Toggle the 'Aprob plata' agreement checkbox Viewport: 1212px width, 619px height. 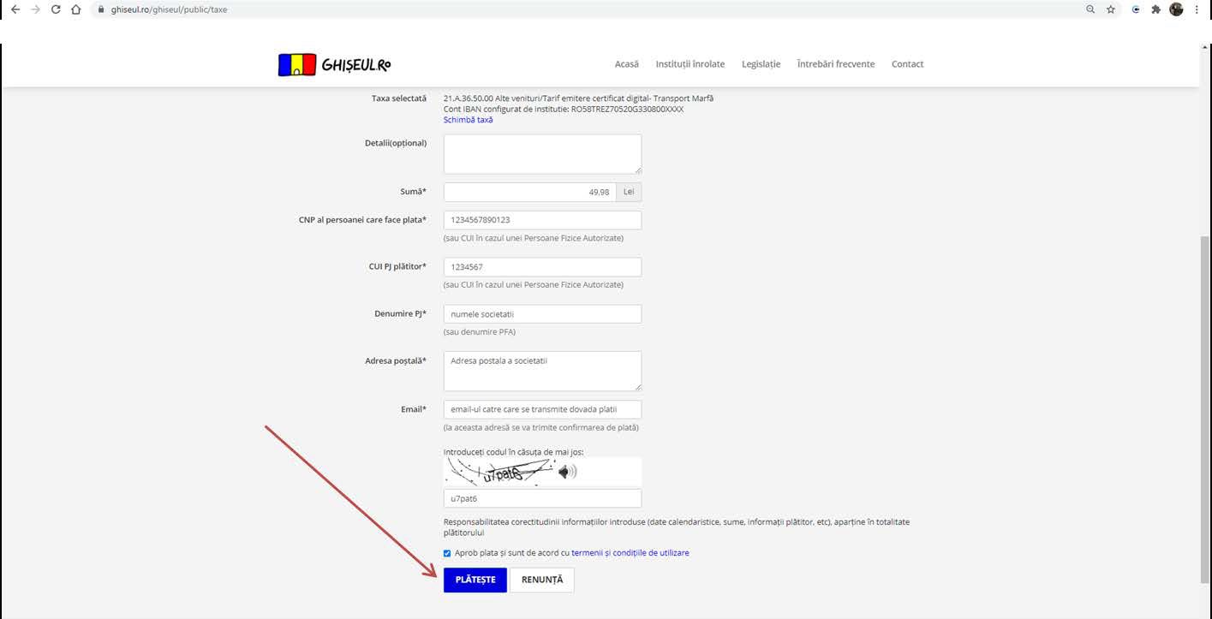(447, 553)
